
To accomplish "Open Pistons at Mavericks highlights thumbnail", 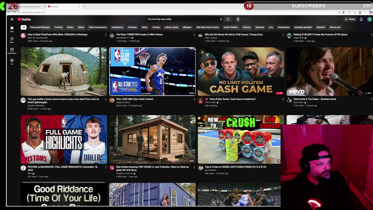I will point(64,139).
